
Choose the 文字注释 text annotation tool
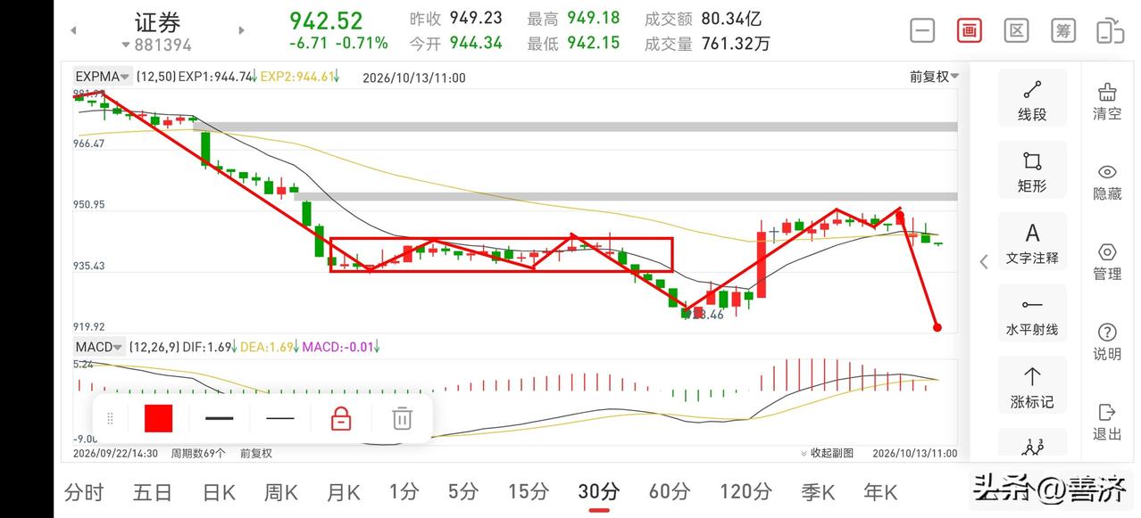point(1032,243)
